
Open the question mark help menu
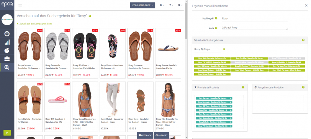(171, 5)
